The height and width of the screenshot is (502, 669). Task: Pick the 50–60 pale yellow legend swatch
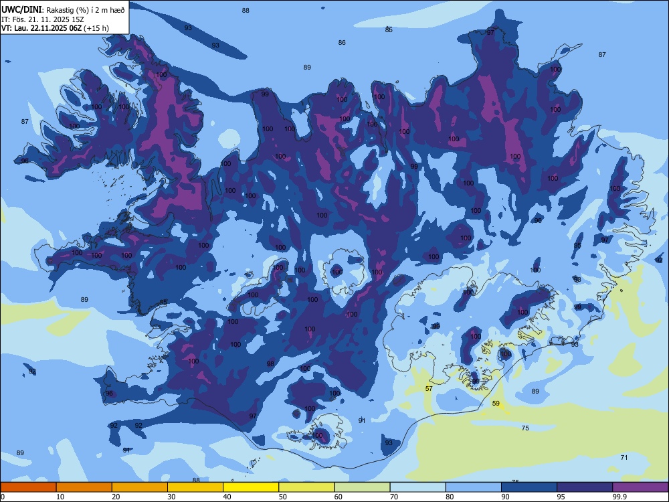tap(306, 487)
